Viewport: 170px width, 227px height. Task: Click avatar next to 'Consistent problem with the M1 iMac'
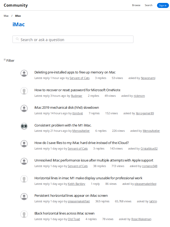click(x=24, y=126)
